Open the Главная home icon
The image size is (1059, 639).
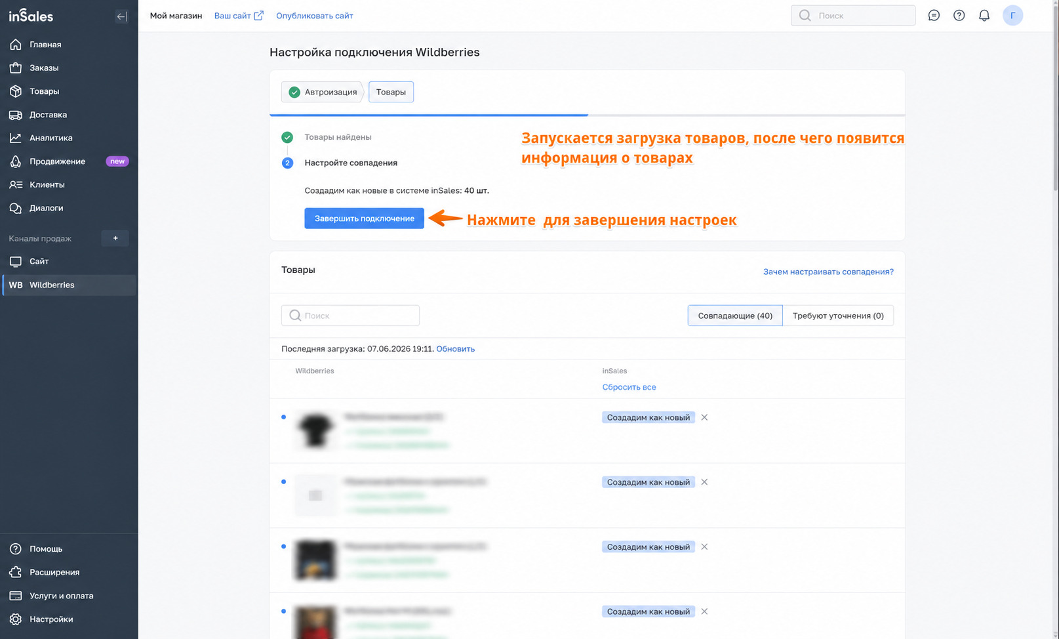click(x=16, y=45)
